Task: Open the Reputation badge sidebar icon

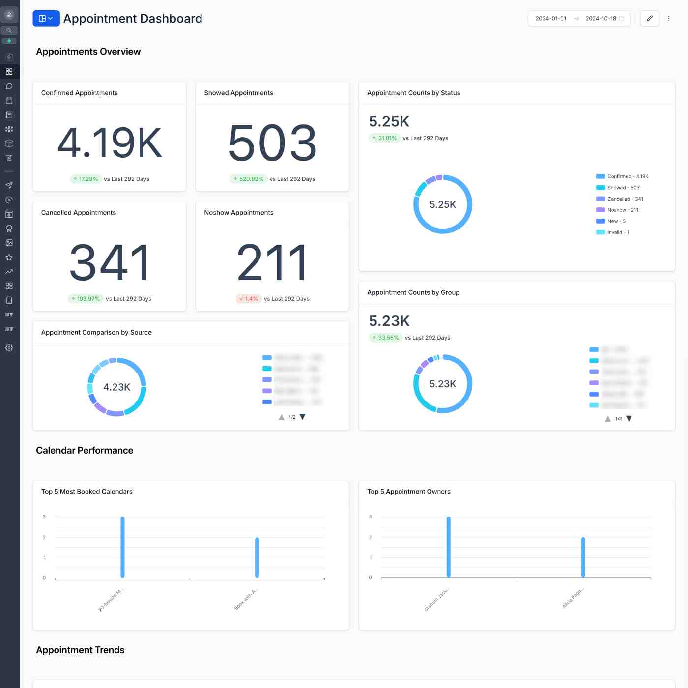Action: tap(9, 229)
